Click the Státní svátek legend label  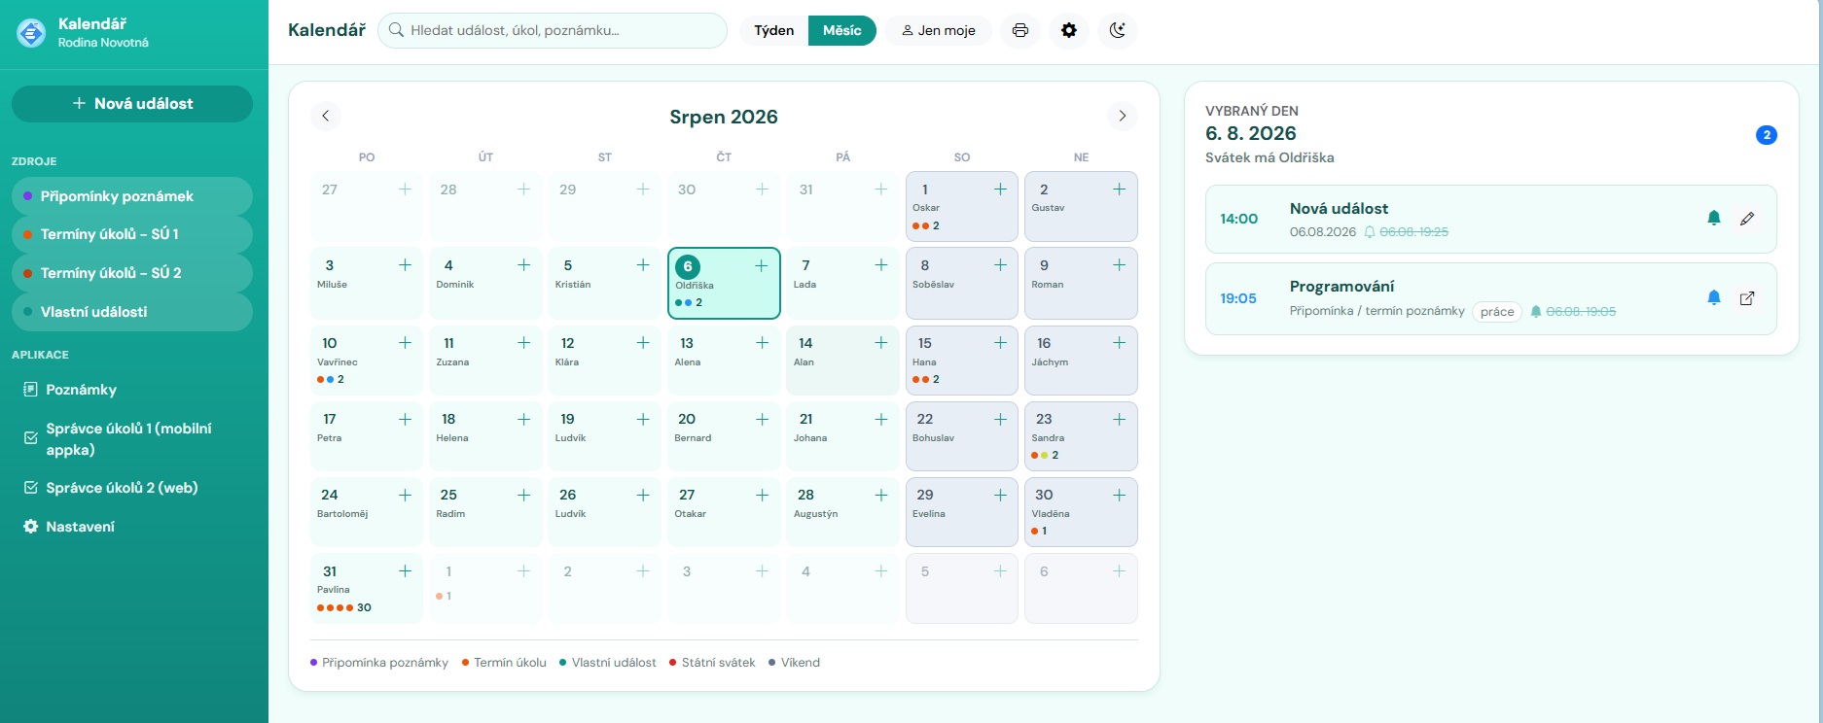point(718,663)
